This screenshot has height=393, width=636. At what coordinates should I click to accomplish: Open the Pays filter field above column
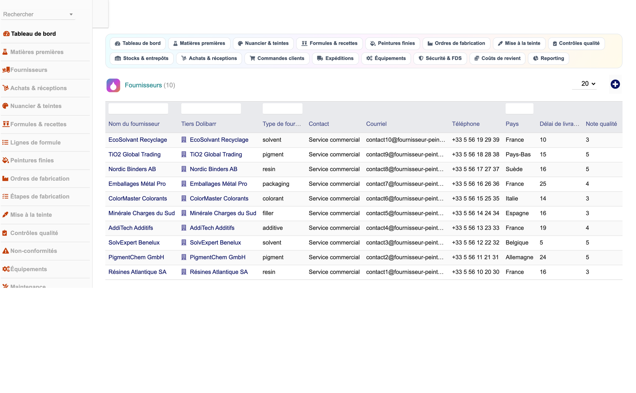pyautogui.click(x=519, y=108)
